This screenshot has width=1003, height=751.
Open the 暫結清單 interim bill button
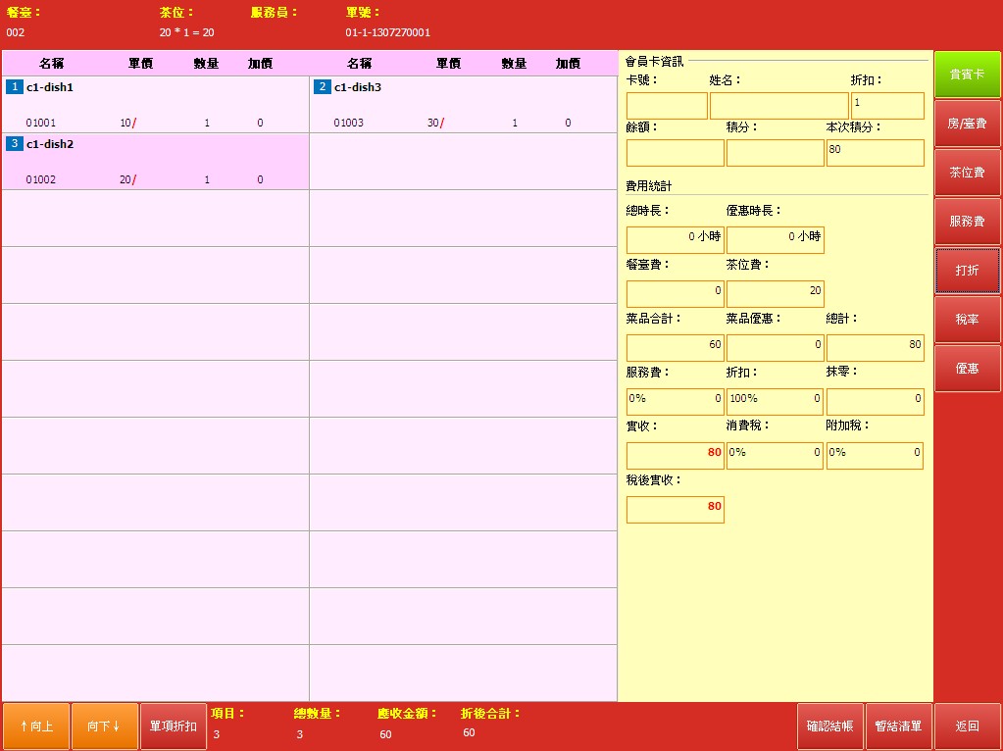coord(898,726)
